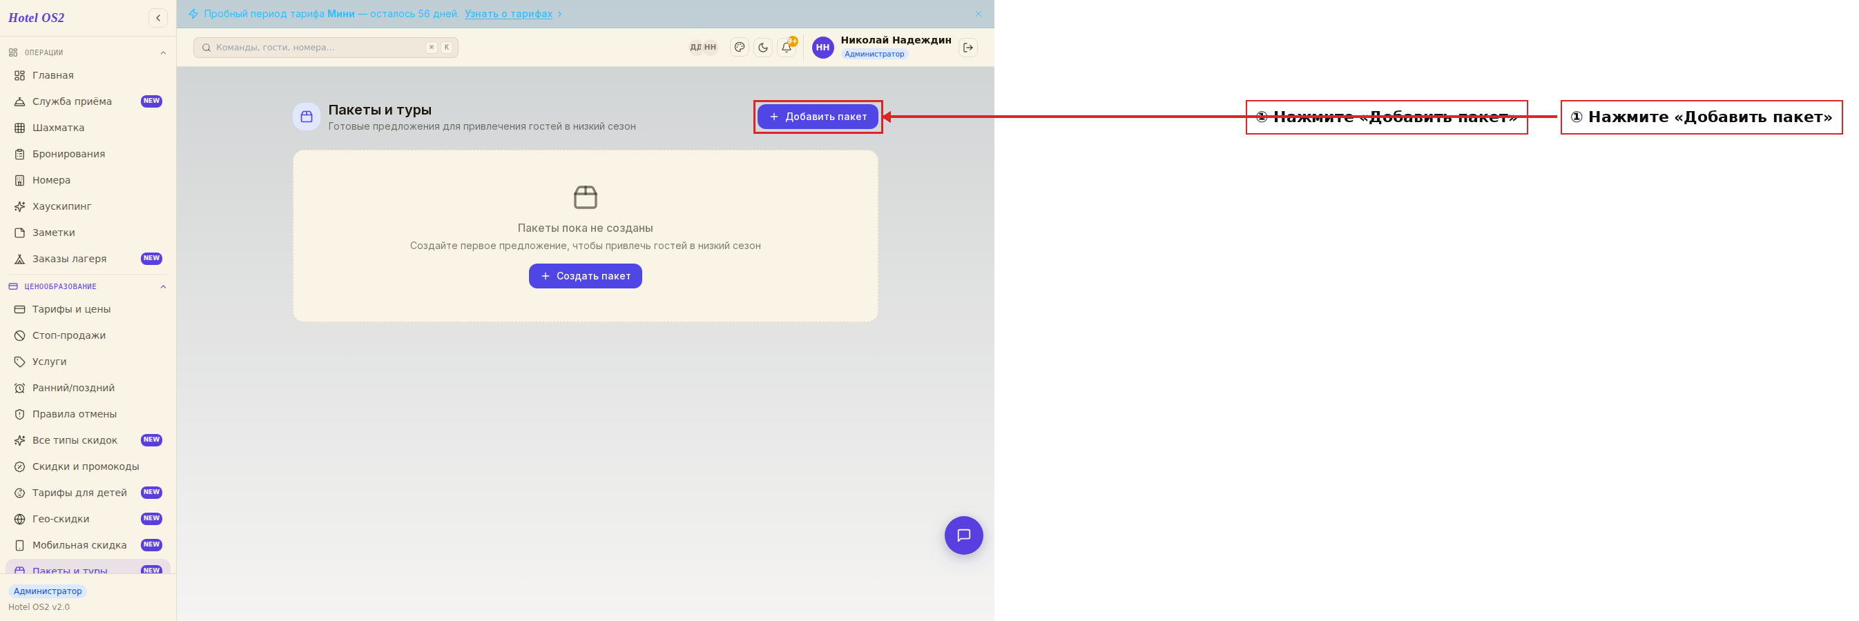
Task: Click the ДД team avatar
Action: pyautogui.click(x=695, y=48)
